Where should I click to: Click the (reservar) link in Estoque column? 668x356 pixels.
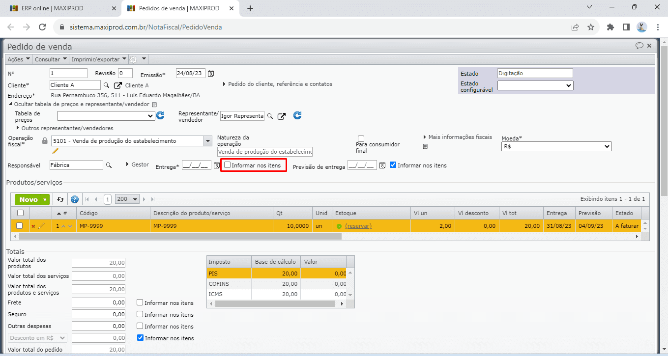coord(358,226)
